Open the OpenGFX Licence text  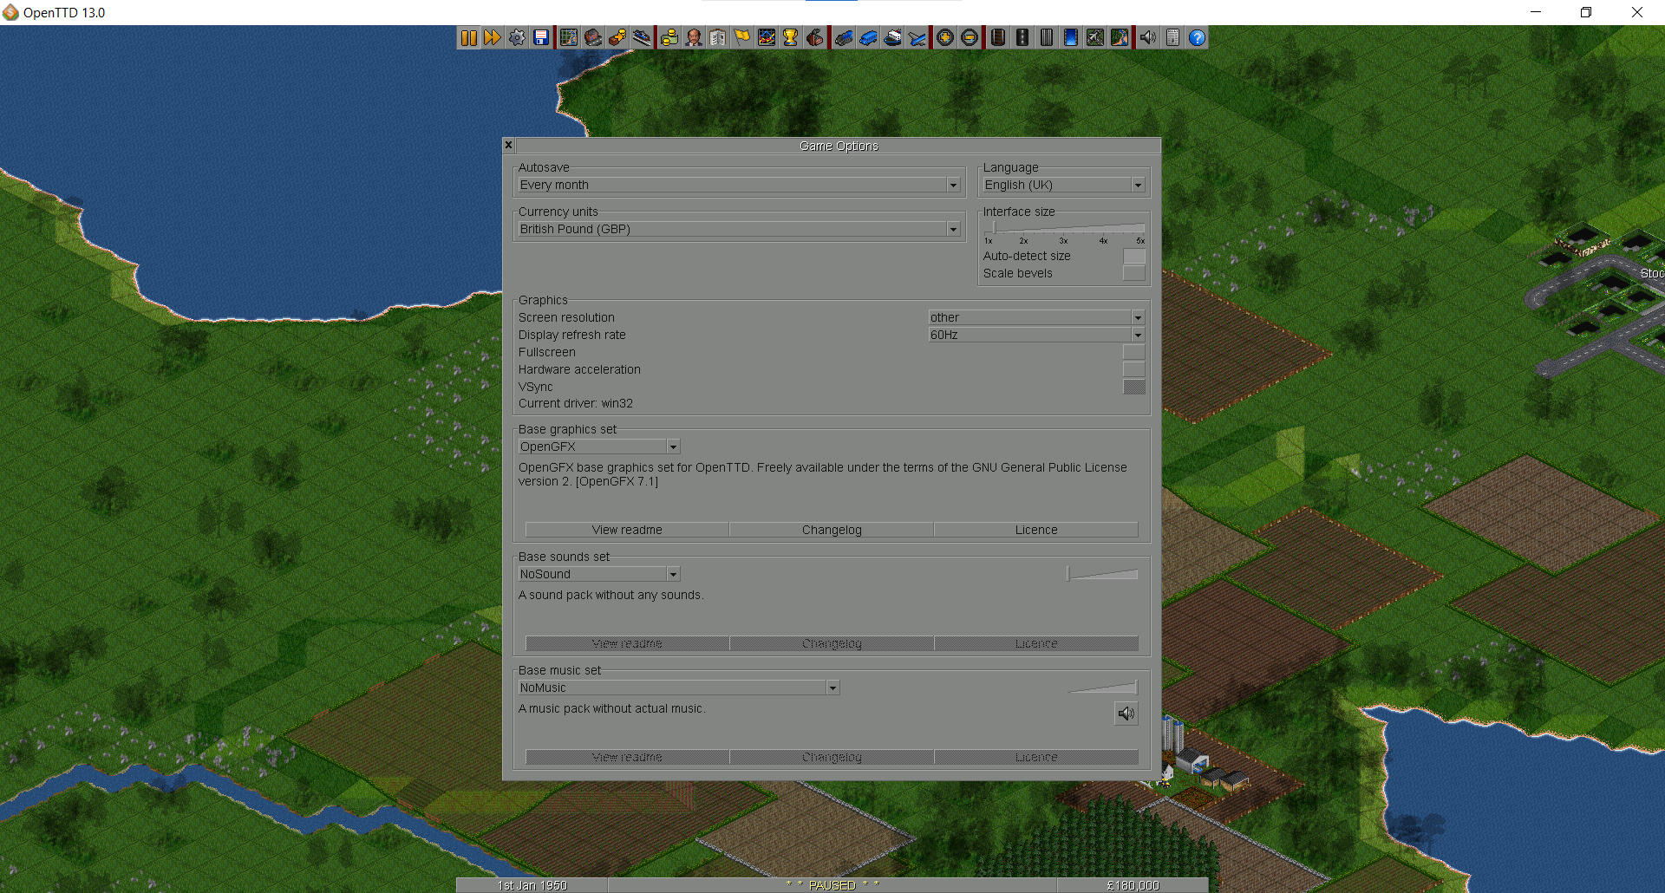point(1035,529)
